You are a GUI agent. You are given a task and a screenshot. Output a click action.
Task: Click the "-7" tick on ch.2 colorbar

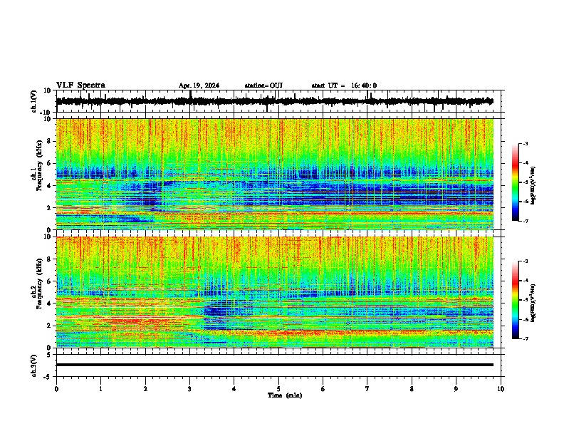(526, 339)
